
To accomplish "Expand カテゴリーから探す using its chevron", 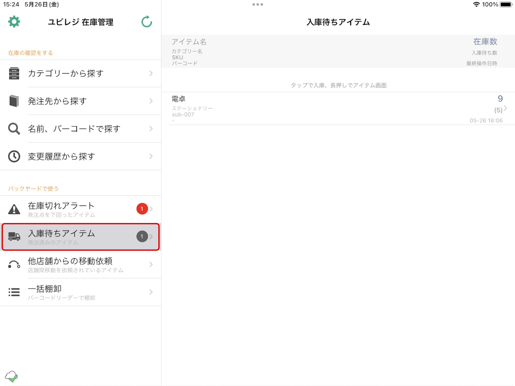I will 151,73.
